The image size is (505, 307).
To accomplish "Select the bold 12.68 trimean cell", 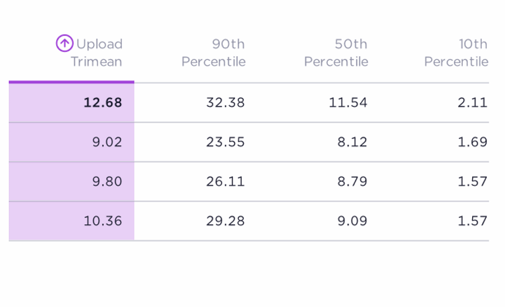I will click(x=102, y=102).
